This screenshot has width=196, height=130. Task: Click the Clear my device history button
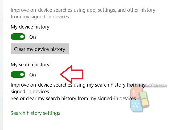(40, 49)
